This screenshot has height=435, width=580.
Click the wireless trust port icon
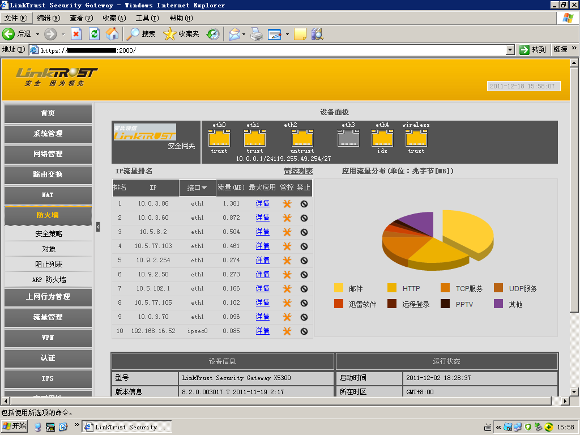coord(416,138)
